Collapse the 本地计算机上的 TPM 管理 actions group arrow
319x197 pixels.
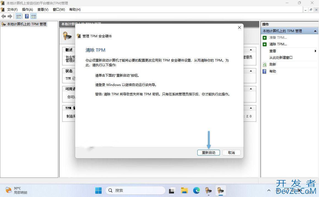315,31
